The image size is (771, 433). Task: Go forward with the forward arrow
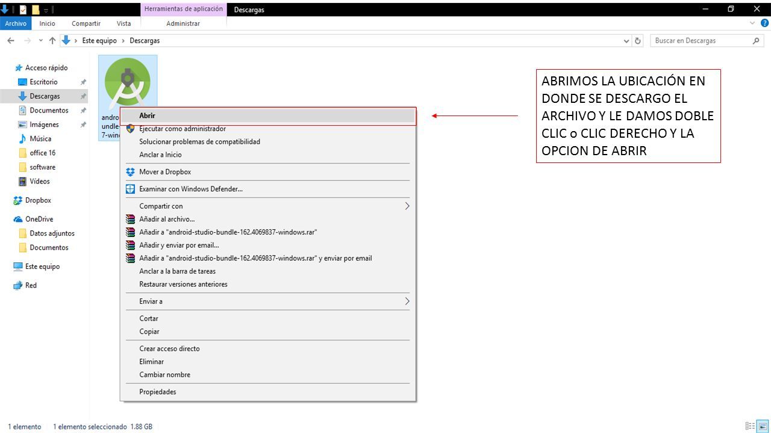click(27, 41)
